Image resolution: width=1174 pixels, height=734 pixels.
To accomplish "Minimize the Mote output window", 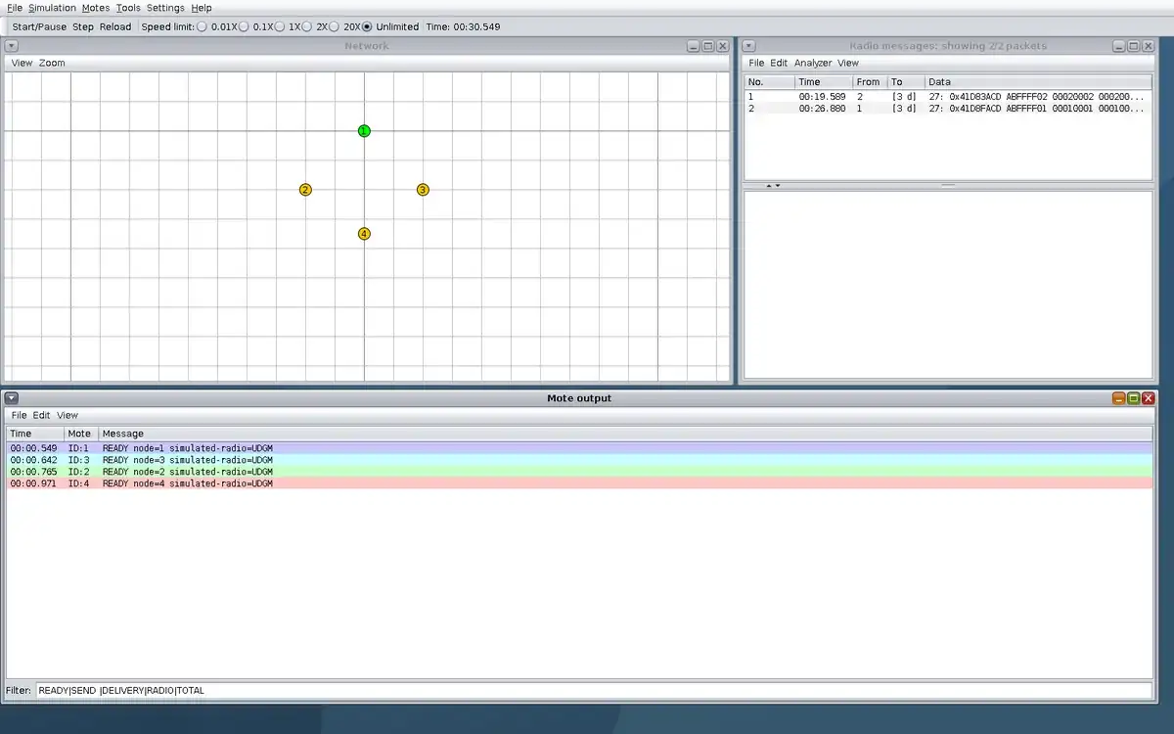I will [1118, 398].
